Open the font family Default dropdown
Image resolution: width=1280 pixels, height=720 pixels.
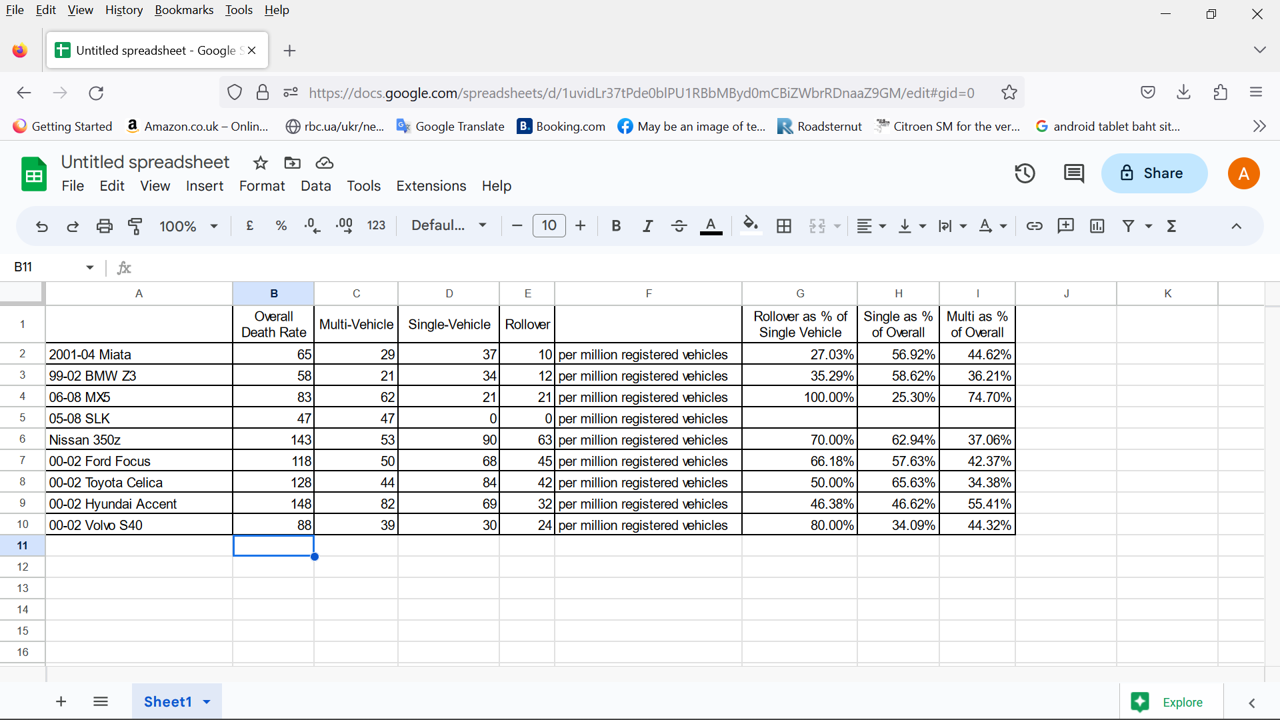point(449,225)
